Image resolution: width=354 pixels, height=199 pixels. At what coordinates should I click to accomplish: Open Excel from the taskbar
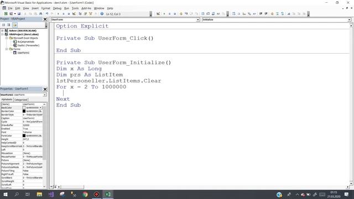[x=108, y=194]
